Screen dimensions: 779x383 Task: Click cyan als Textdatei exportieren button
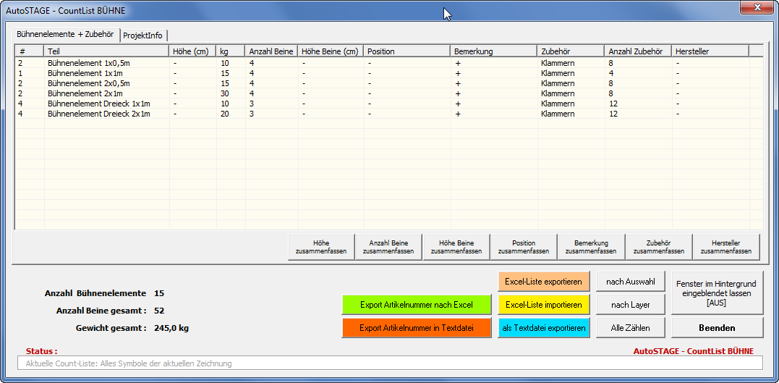pos(543,328)
